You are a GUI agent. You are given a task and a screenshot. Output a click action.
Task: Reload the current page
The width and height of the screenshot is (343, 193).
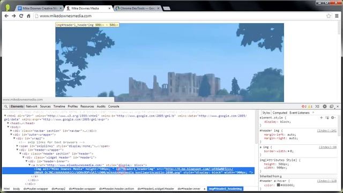[21, 16]
